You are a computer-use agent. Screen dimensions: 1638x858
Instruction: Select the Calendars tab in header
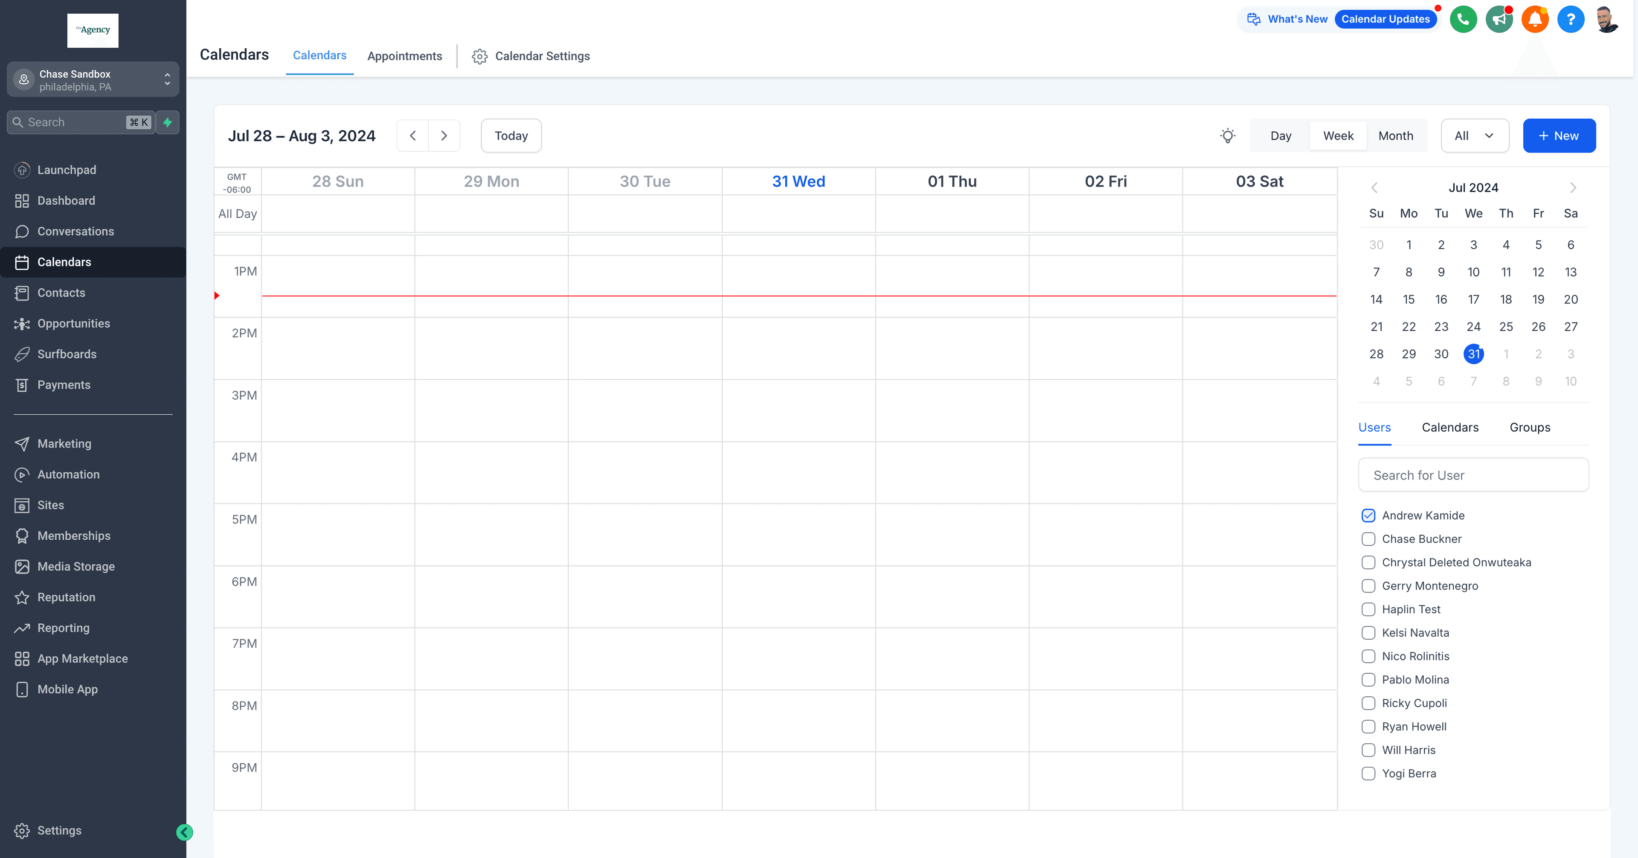(x=319, y=55)
